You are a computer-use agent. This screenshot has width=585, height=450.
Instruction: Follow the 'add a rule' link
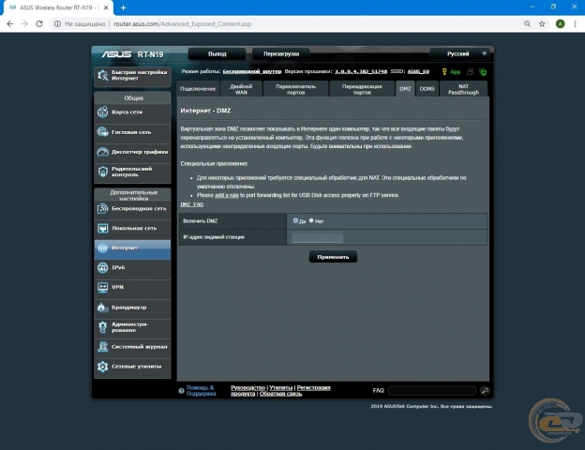pos(227,195)
